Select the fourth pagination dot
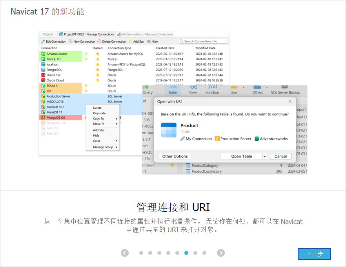Screen dimensions: 346x267 pyautogui.click(x=168, y=253)
